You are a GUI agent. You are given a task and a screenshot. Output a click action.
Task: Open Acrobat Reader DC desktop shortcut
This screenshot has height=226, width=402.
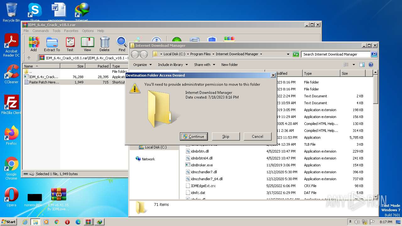click(x=11, y=45)
